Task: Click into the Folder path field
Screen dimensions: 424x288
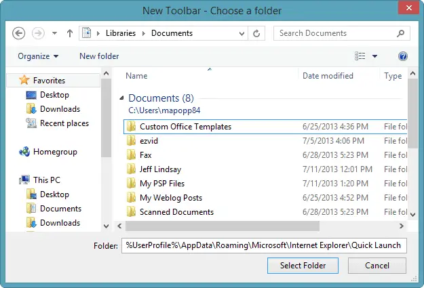Action: pyautogui.click(x=264, y=245)
